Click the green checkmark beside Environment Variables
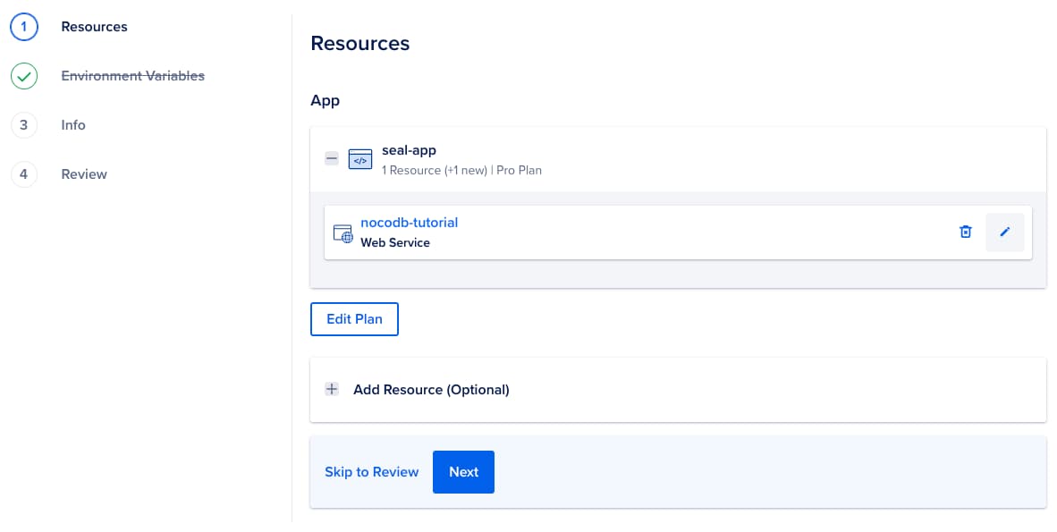 click(x=24, y=76)
